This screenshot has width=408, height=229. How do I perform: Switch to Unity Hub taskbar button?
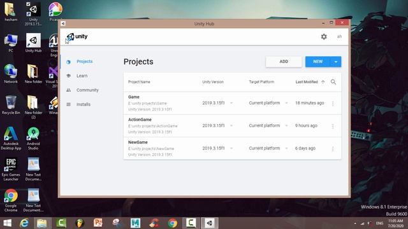(x=210, y=223)
